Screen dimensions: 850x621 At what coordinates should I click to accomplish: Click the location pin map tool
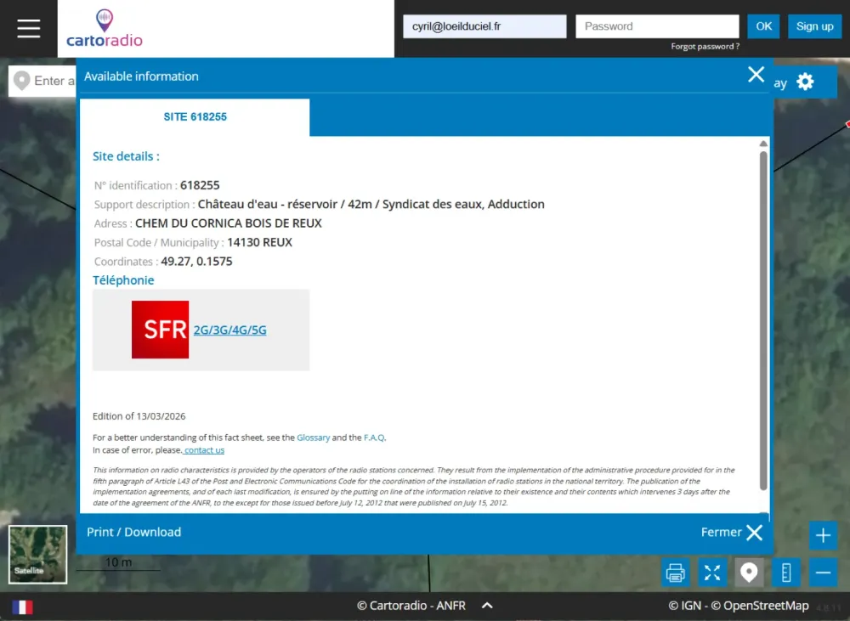pyautogui.click(x=749, y=573)
